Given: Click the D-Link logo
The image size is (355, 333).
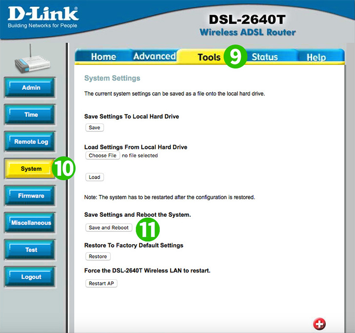Looking at the screenshot, I should coord(43,17).
